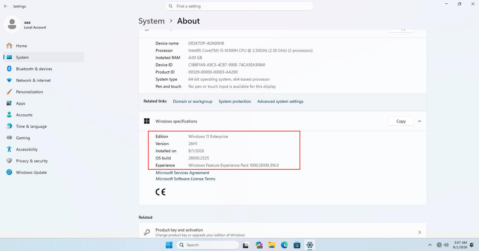Open Gaming settings
The image size is (479, 251).
(x=44, y=138)
